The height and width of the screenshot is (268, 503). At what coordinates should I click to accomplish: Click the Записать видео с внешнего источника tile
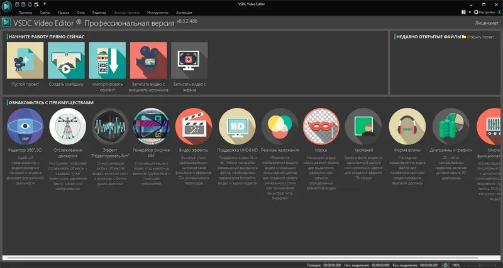pos(148,60)
